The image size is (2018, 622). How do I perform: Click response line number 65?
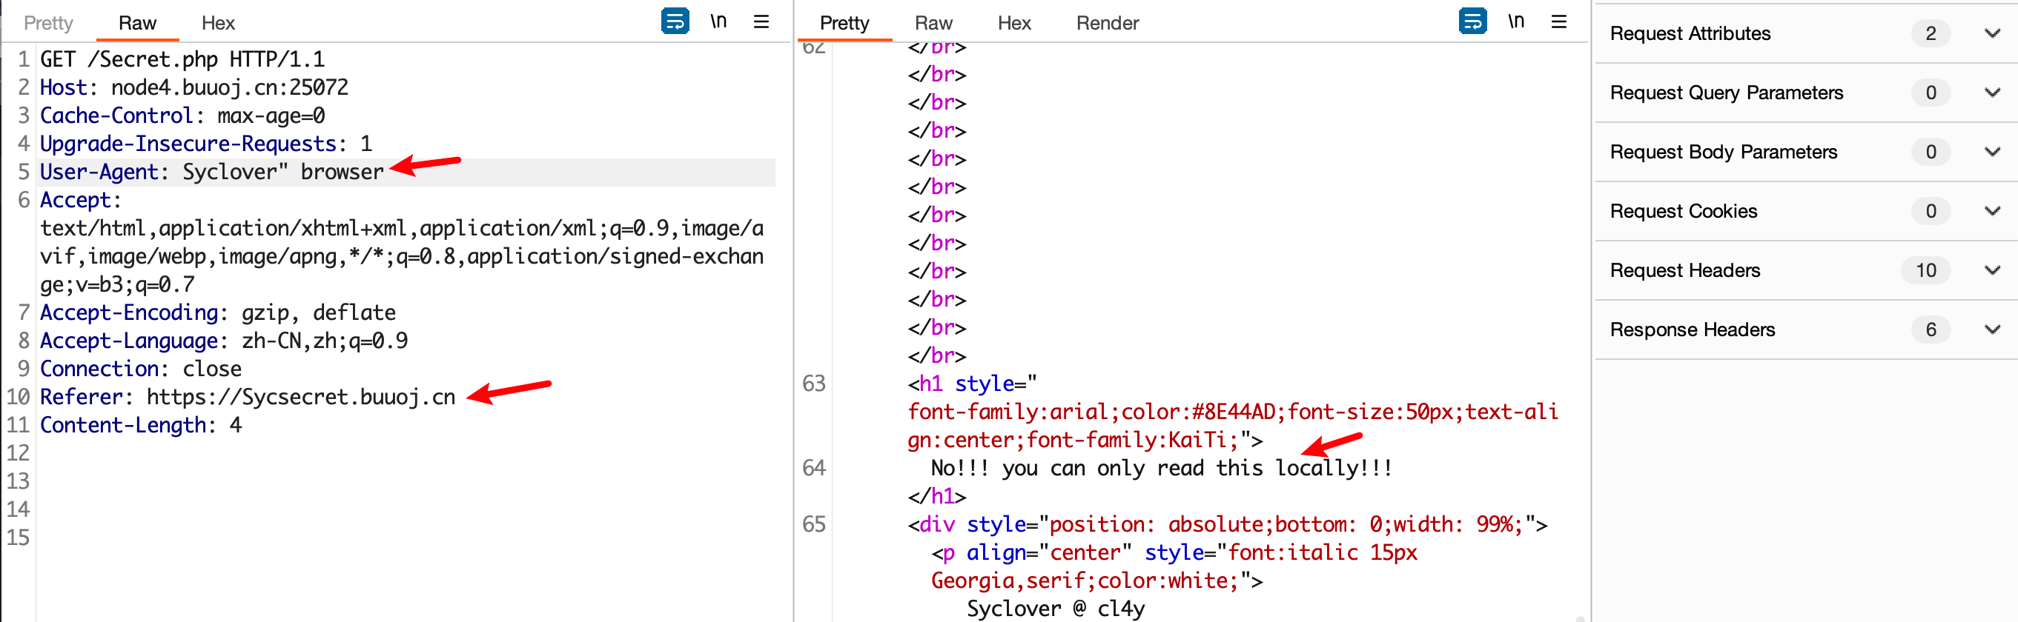814,524
